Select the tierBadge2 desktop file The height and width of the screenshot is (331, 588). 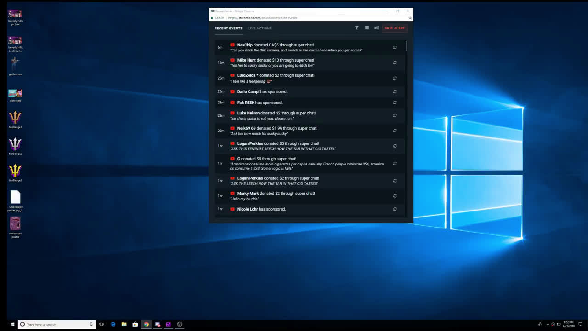(x=15, y=147)
